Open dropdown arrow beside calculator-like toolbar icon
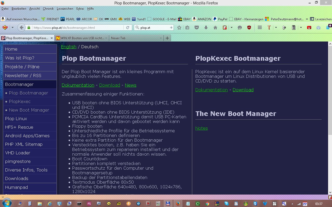332x207 pixels. 301,27
